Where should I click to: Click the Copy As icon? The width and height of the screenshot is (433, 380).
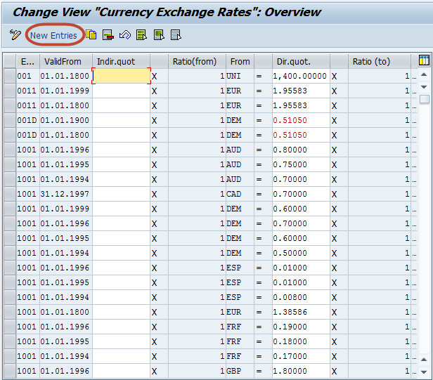click(x=91, y=34)
